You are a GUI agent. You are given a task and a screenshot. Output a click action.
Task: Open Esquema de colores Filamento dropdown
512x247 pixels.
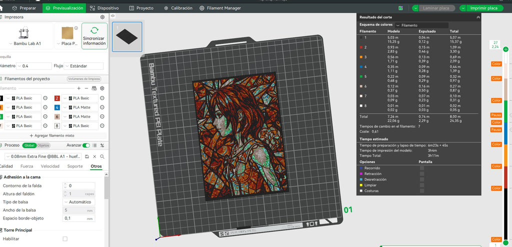421,25
